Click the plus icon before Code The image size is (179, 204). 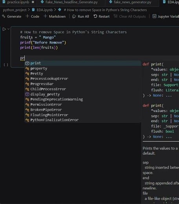pyautogui.click(x=27, y=16)
